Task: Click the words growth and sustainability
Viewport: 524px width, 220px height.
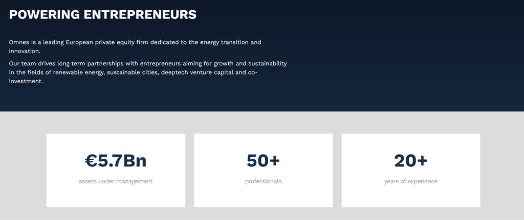Action: click(x=250, y=63)
